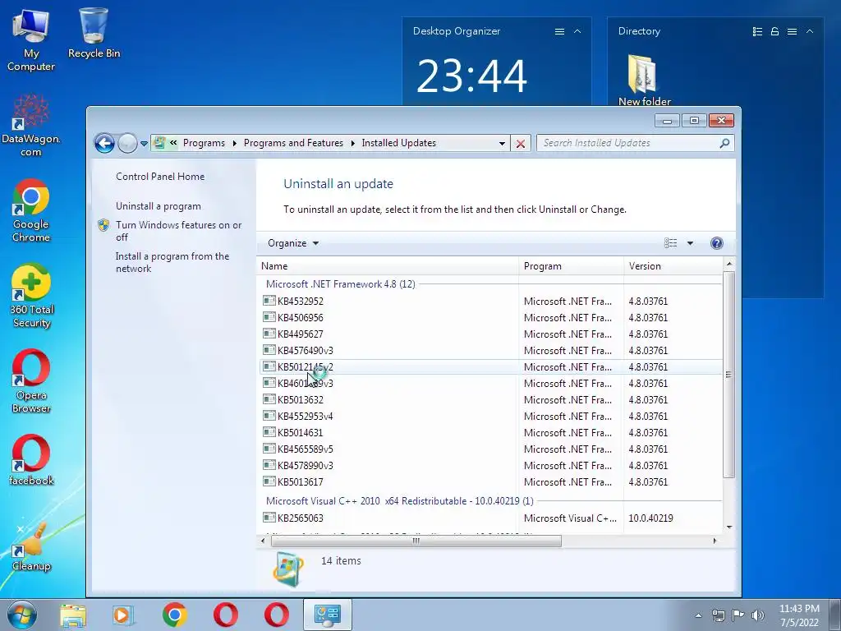Click the volume speaker tray icon
Screen dimensions: 841x631
(x=758, y=615)
